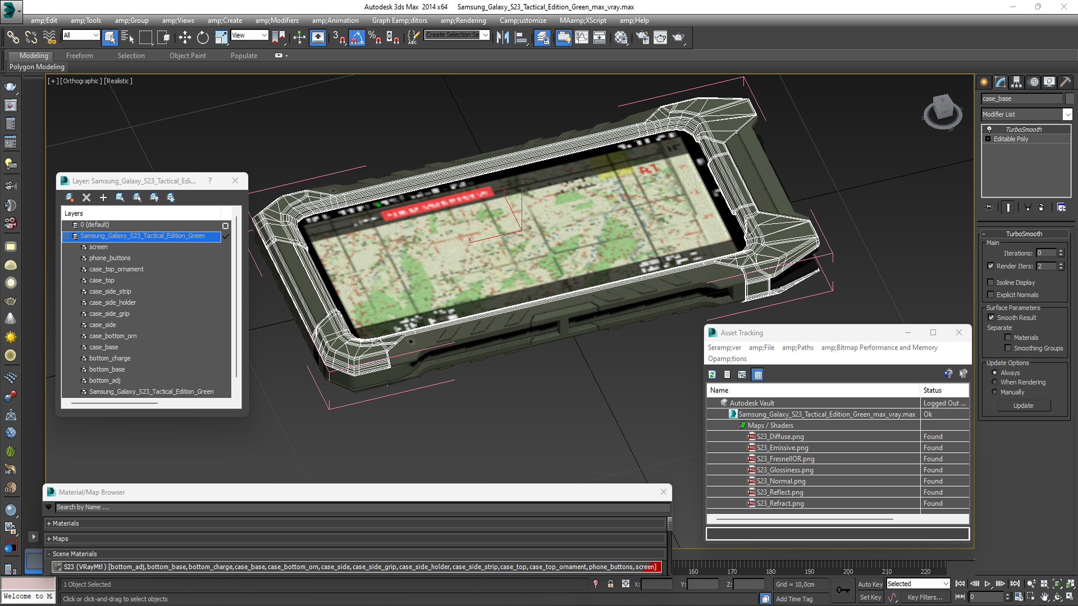Click the Play Animation button

point(988,584)
